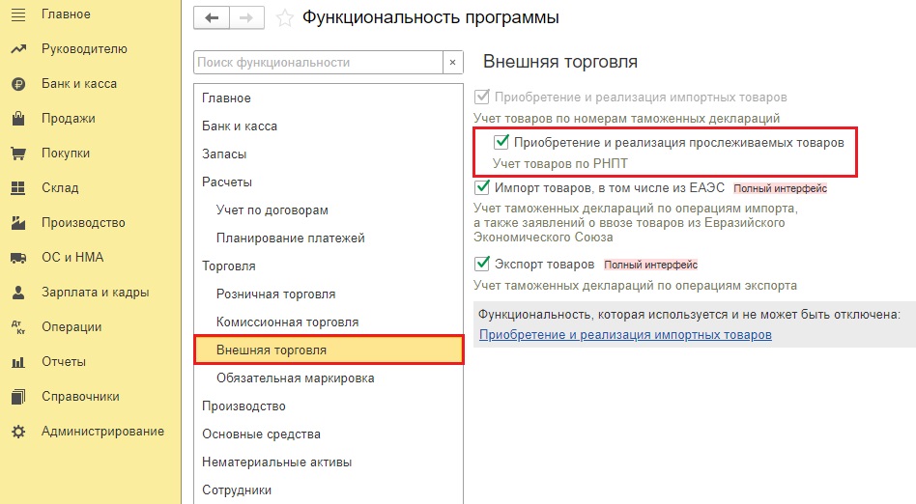Select Комиссионная торговля item
916x504 pixels.
[x=329, y=322]
